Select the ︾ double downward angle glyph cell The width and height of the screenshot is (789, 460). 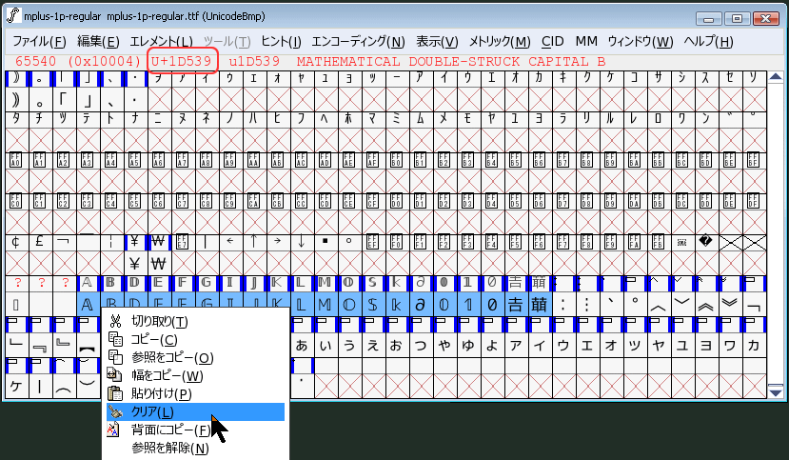[730, 305]
